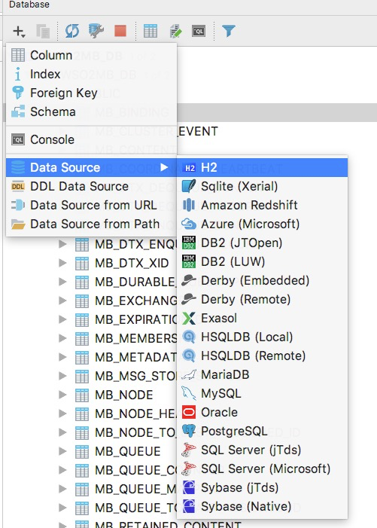The height and width of the screenshot is (528, 377).
Task: Select SQL Server (jTds) driver
Action: 262,450
